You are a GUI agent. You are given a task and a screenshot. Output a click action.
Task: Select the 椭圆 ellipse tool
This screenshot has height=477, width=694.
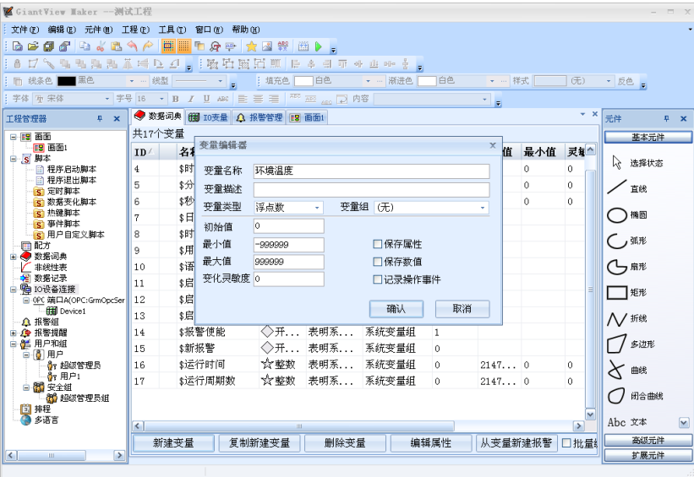(627, 214)
